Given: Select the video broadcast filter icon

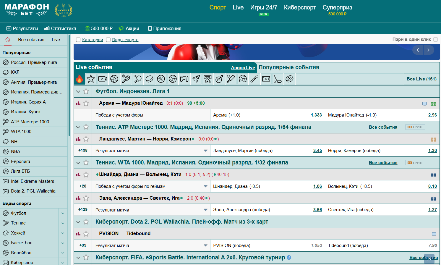Looking at the screenshot, I should [103, 79].
